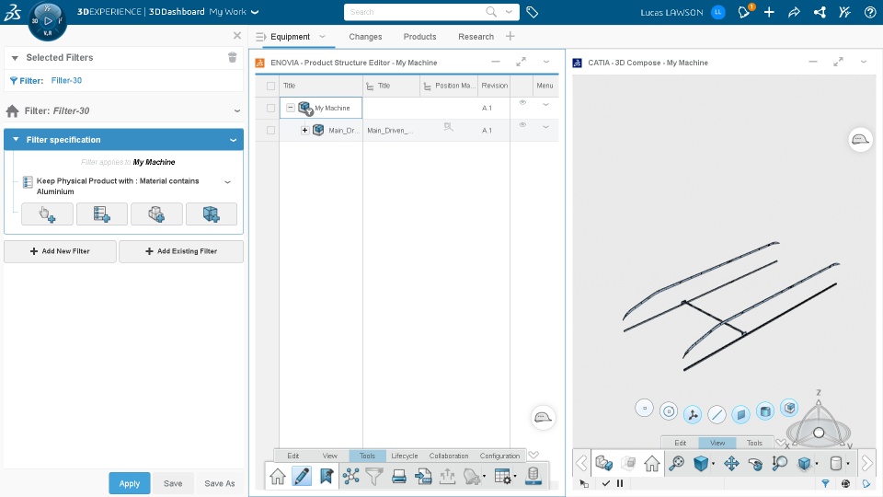Check the My Machine row checkbox
This screenshot has width=883, height=497.
[270, 108]
